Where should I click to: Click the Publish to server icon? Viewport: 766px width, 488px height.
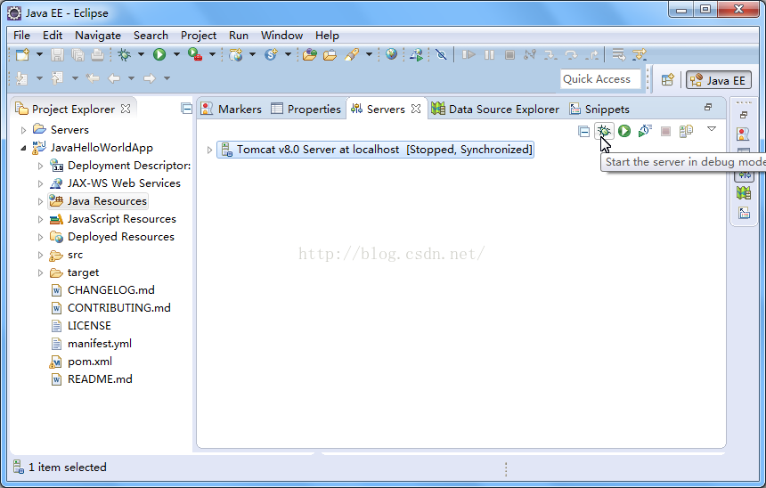click(x=686, y=131)
